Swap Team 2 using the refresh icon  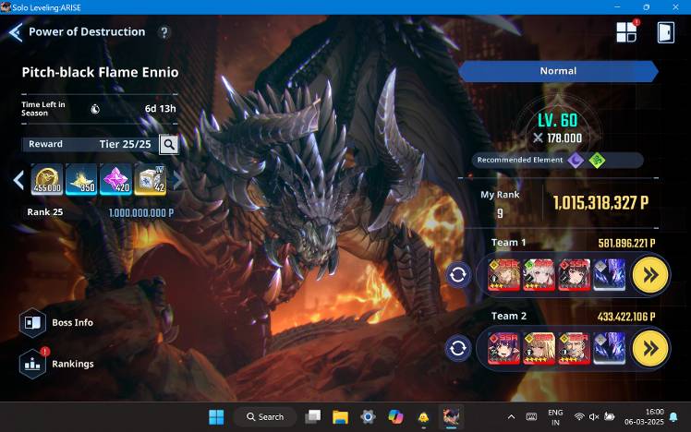(x=458, y=348)
